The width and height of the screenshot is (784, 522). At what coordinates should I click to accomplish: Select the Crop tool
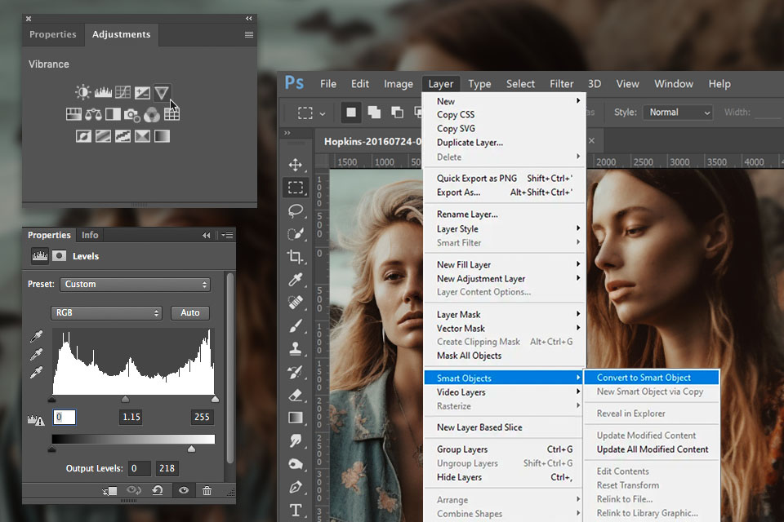tap(296, 257)
